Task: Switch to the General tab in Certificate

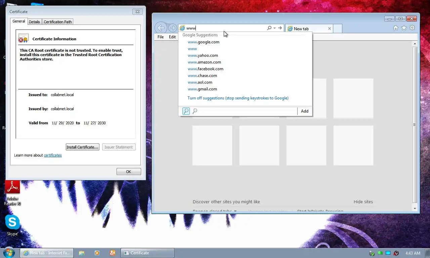Action: pyautogui.click(x=19, y=21)
